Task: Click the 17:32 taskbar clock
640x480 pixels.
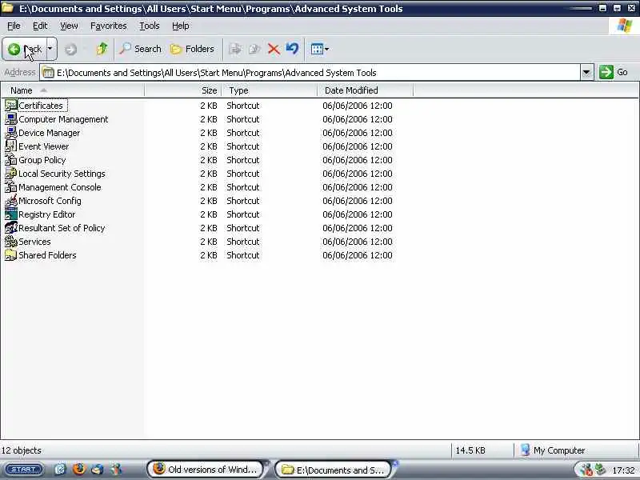Action: 623,470
